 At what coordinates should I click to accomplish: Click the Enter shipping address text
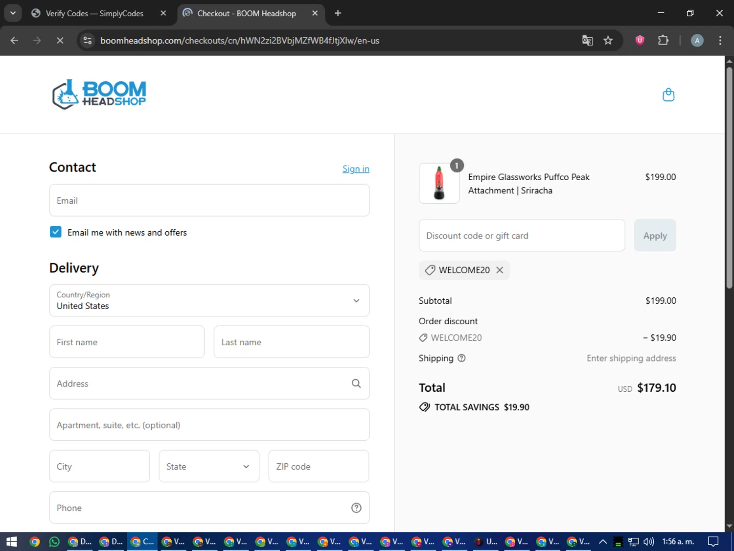(631, 358)
